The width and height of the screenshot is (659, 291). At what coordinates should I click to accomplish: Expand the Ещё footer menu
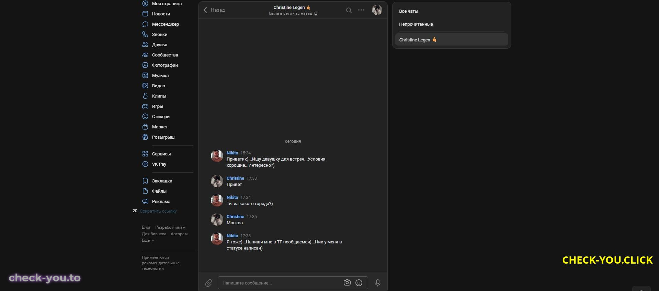pyautogui.click(x=148, y=241)
